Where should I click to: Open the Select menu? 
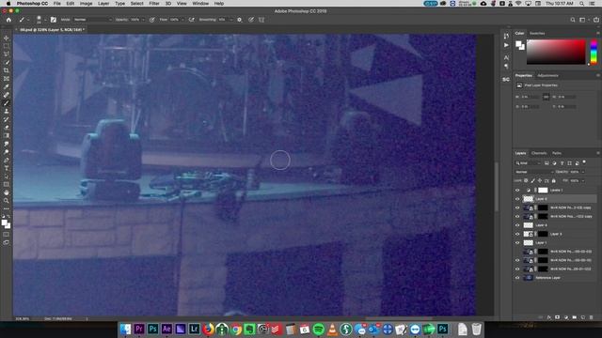click(136, 4)
